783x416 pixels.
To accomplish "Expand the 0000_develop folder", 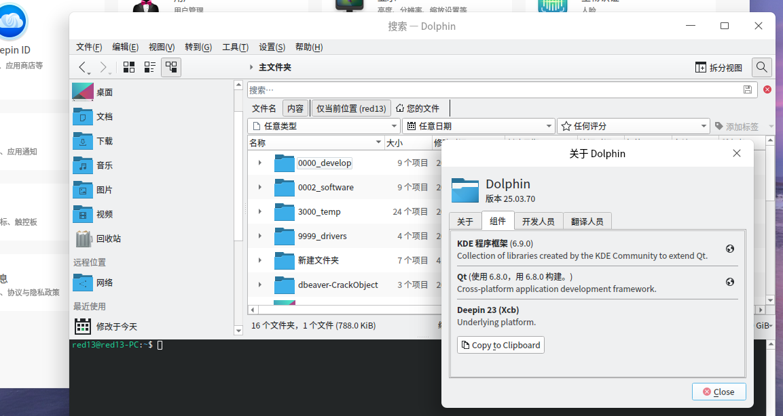I will click(x=259, y=163).
